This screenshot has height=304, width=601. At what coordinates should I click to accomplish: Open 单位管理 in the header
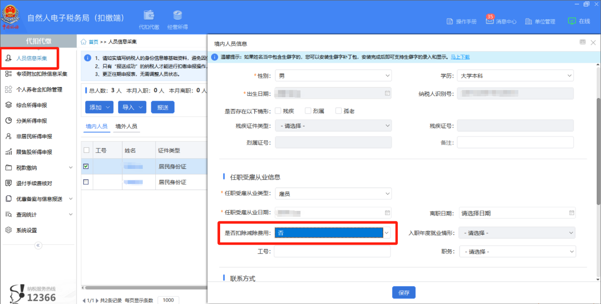[540, 21]
